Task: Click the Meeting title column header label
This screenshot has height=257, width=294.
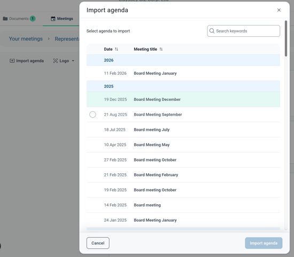Action: (145, 49)
